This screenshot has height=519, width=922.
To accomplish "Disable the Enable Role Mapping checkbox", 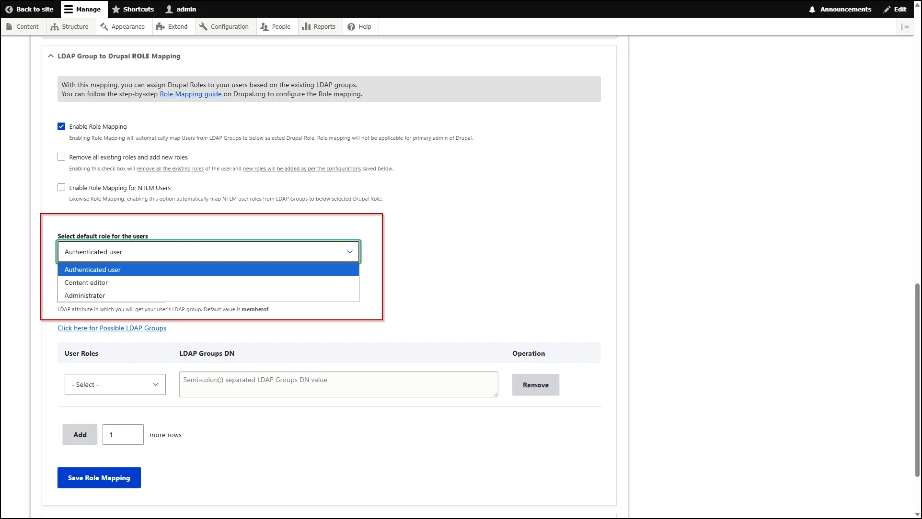I will (x=61, y=126).
